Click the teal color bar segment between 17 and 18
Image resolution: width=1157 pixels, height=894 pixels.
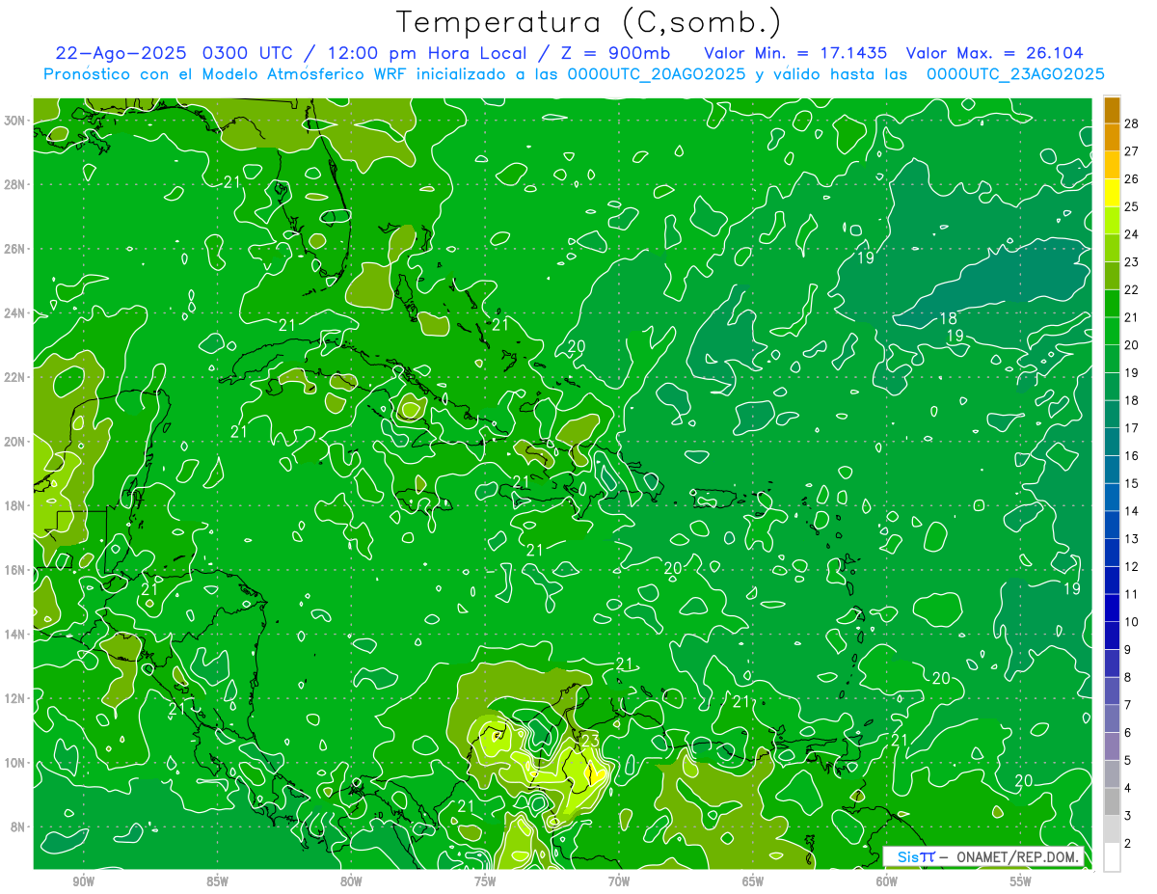coord(1112,415)
